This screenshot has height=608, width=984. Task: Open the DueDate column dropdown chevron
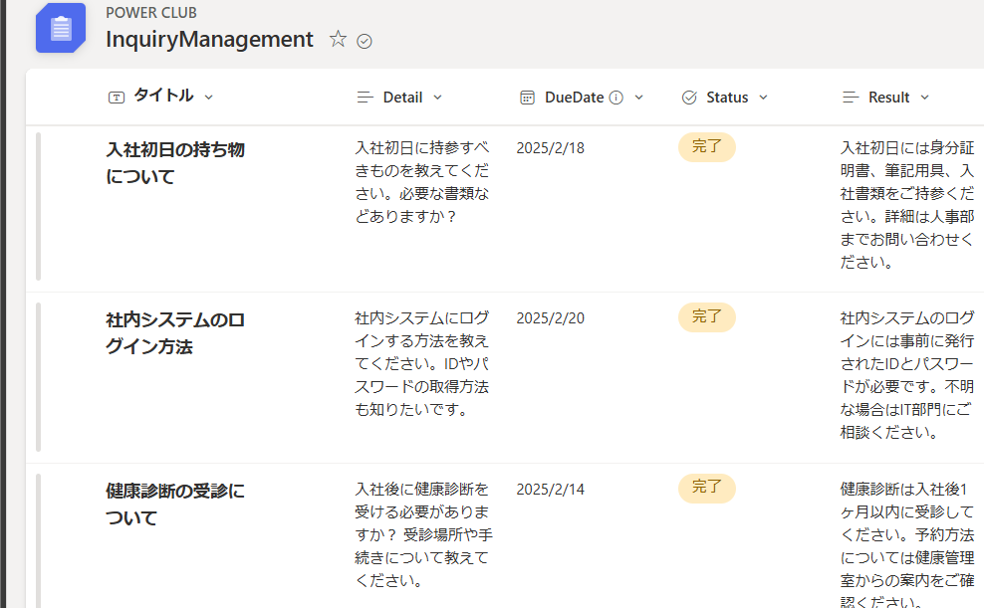638,98
